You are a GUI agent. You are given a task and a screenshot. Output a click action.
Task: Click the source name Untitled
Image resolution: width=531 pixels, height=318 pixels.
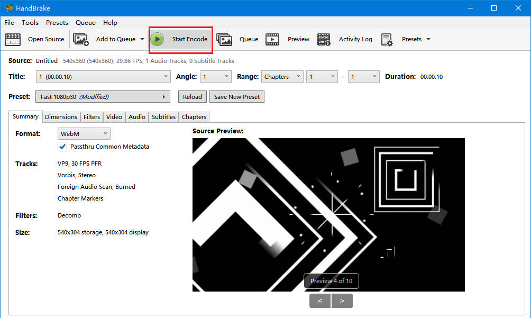[47, 61]
